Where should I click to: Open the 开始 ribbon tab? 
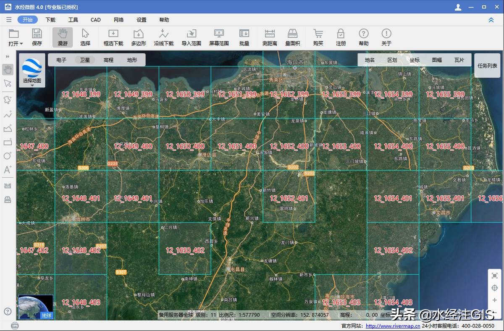[x=28, y=20]
